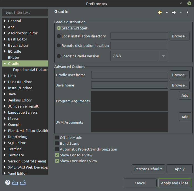Viewport: 194px width, 191px height.
Task: Select Bash Editor preferences page
Action: click(x=17, y=39)
